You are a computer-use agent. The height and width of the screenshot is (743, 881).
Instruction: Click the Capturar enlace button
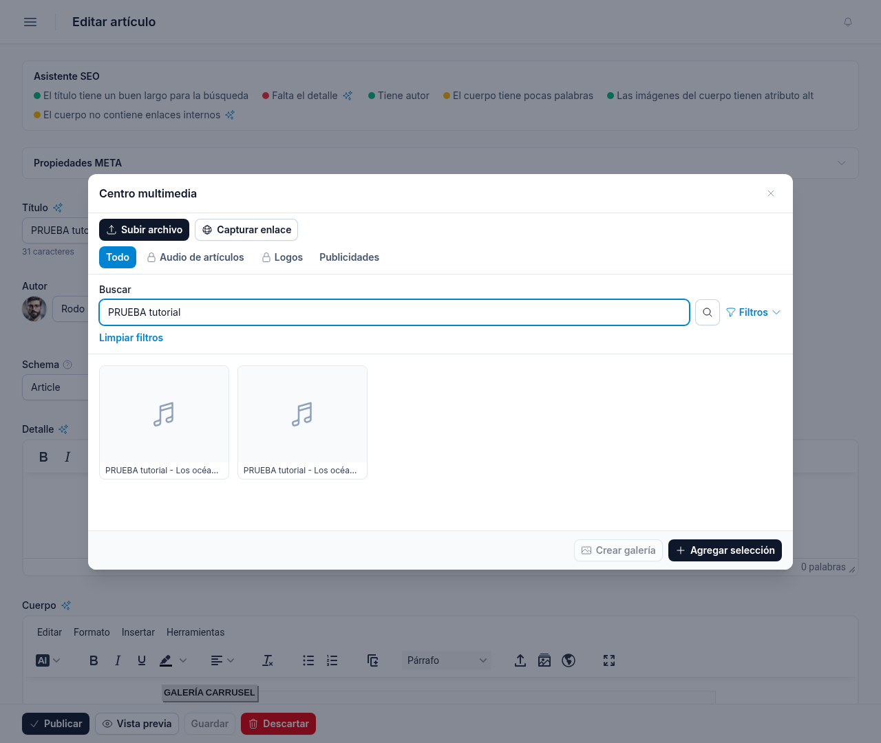[x=246, y=230]
